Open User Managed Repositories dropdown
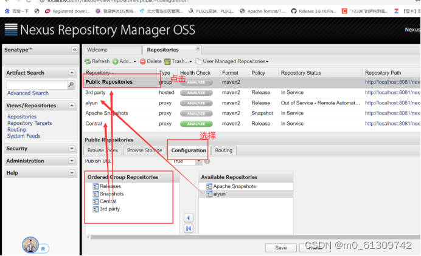The image size is (421, 256). pos(232,61)
